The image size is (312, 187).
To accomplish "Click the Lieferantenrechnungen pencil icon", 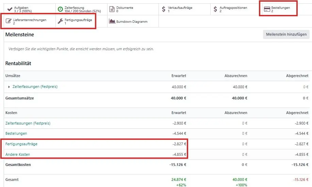I will pos(9,21).
